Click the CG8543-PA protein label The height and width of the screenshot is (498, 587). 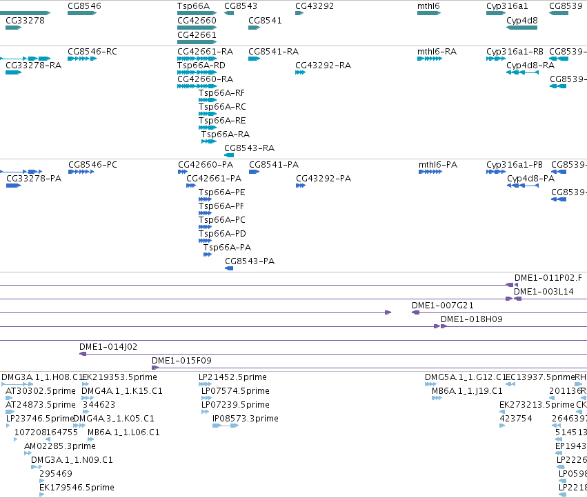pos(250,261)
